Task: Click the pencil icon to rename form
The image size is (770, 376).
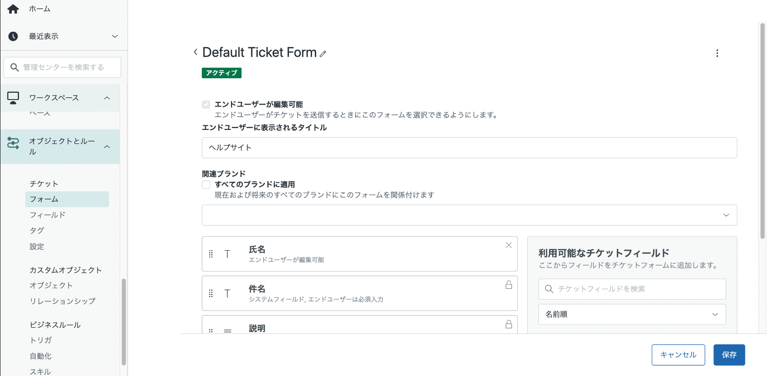Action: click(323, 54)
